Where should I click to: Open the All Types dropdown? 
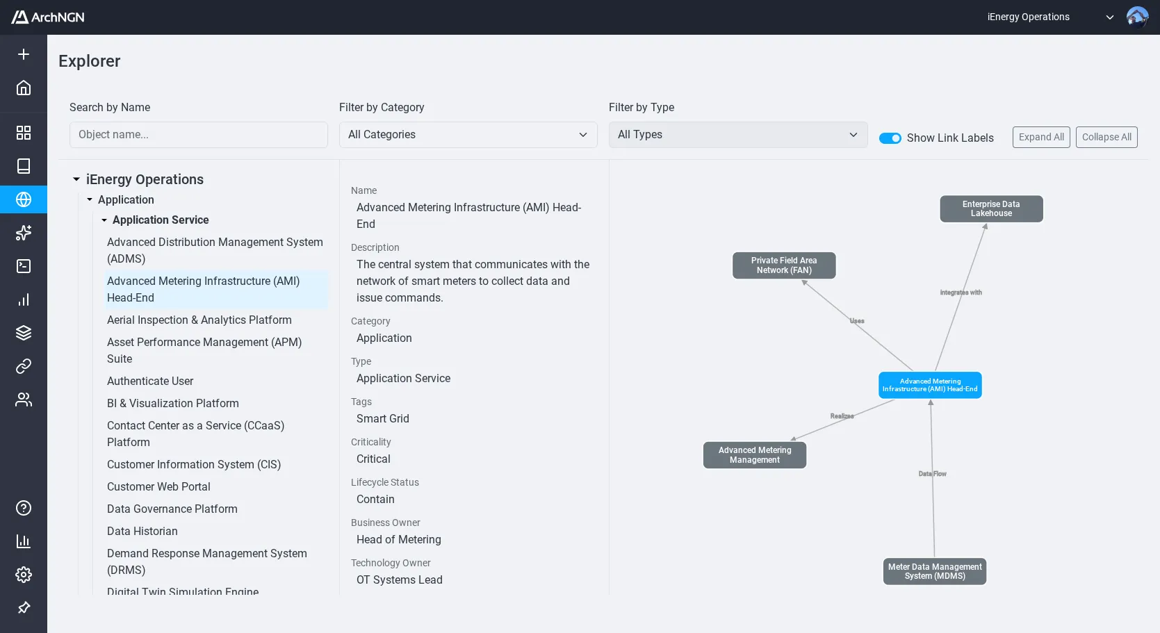[x=737, y=134]
